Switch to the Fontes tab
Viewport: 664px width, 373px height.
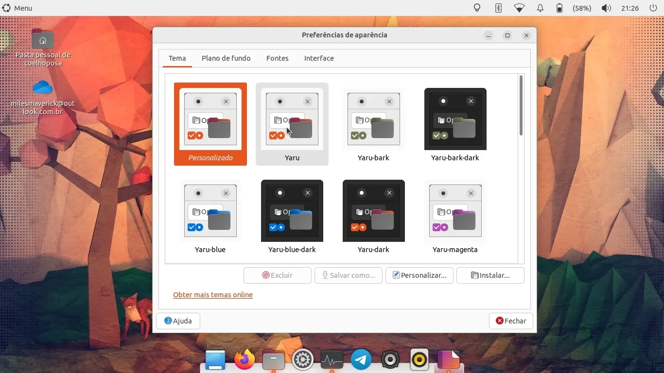tap(277, 58)
